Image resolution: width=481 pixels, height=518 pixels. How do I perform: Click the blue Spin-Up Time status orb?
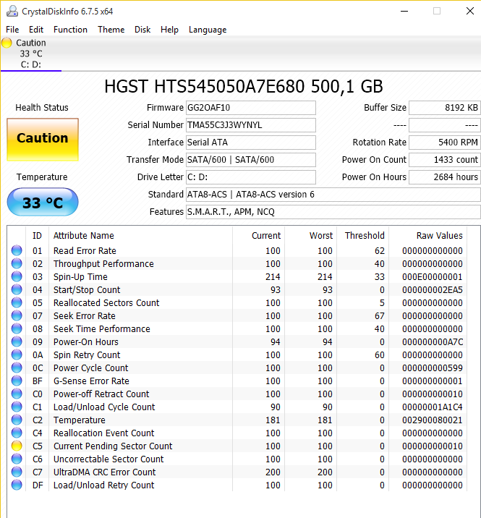tap(17, 277)
